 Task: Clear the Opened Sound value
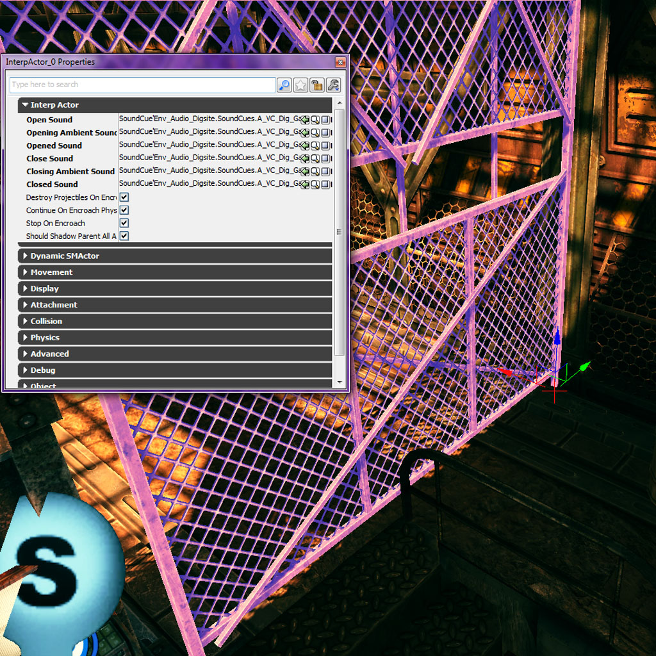click(x=325, y=145)
